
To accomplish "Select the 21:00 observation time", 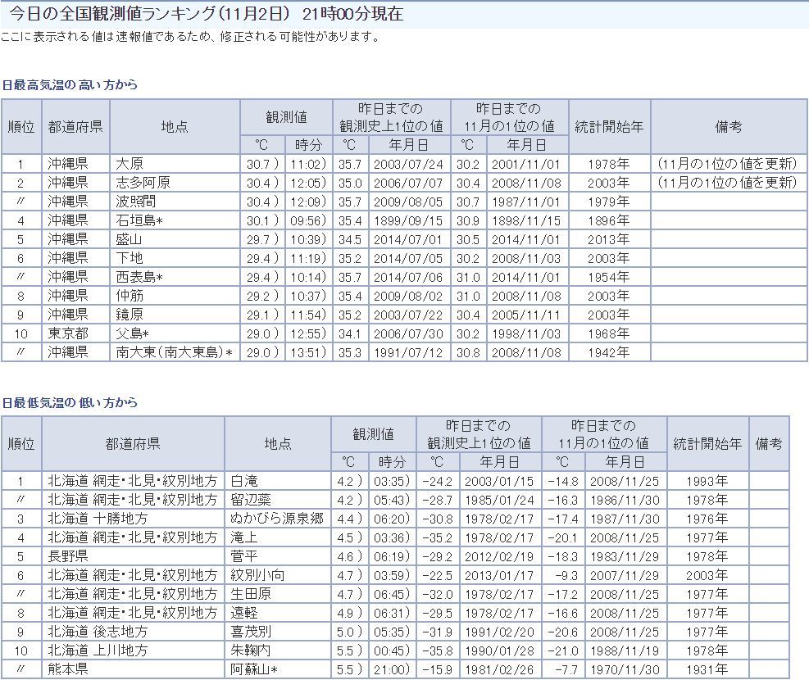I will click(x=393, y=669).
